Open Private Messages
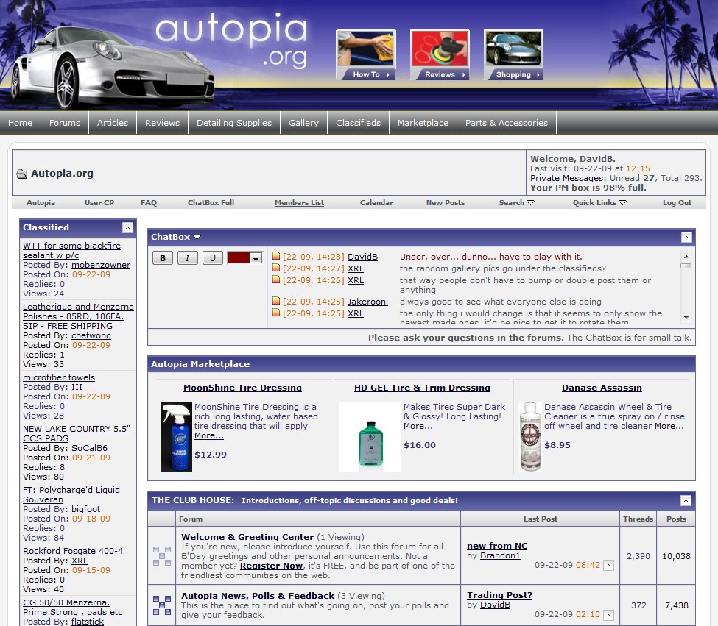This screenshot has width=718, height=626. click(x=568, y=178)
